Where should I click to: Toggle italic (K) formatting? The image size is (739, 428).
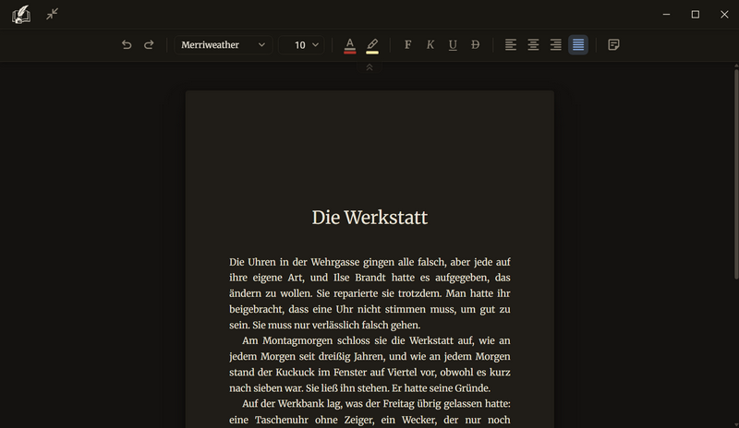tap(430, 44)
